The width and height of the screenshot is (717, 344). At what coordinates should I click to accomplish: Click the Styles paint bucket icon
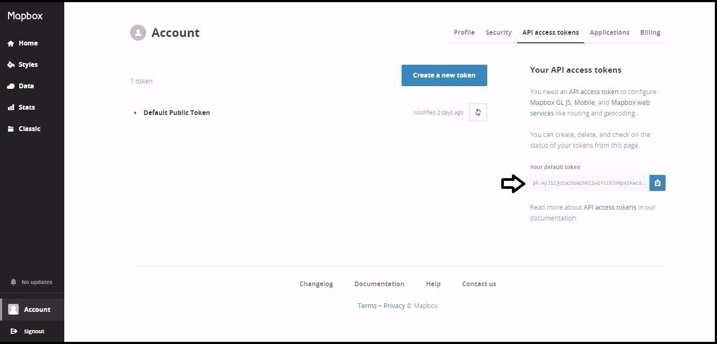(11, 65)
